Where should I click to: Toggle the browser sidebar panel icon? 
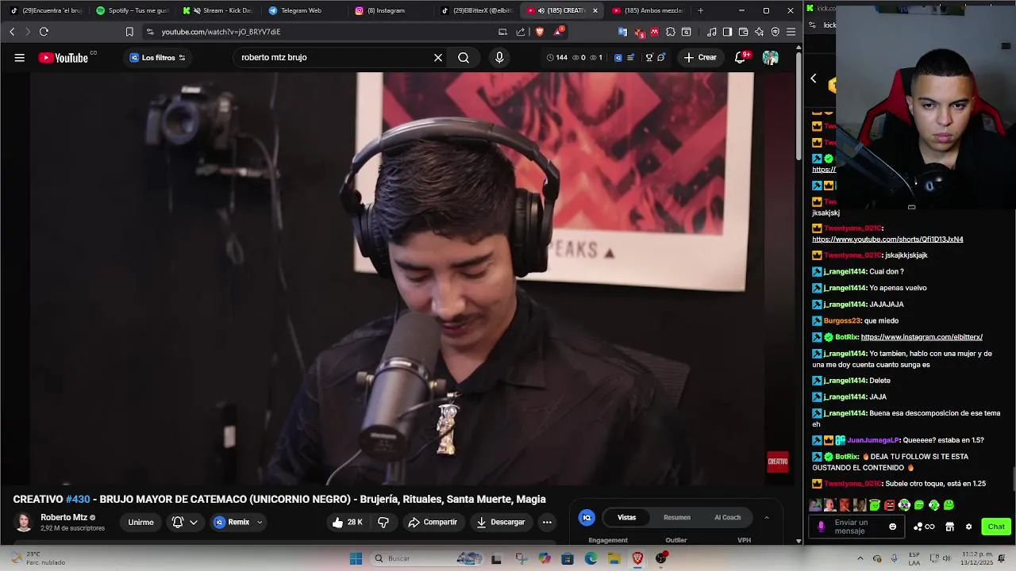[727, 32]
